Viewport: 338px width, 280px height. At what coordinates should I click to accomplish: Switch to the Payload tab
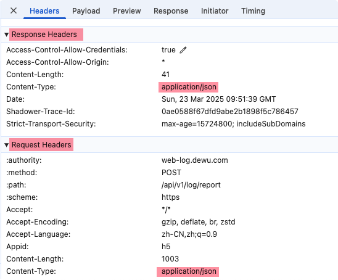[86, 11]
